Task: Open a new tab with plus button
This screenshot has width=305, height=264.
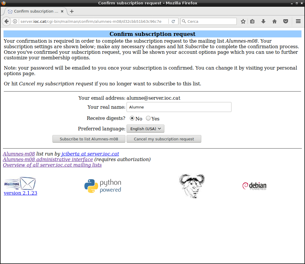Action: pos(72,11)
